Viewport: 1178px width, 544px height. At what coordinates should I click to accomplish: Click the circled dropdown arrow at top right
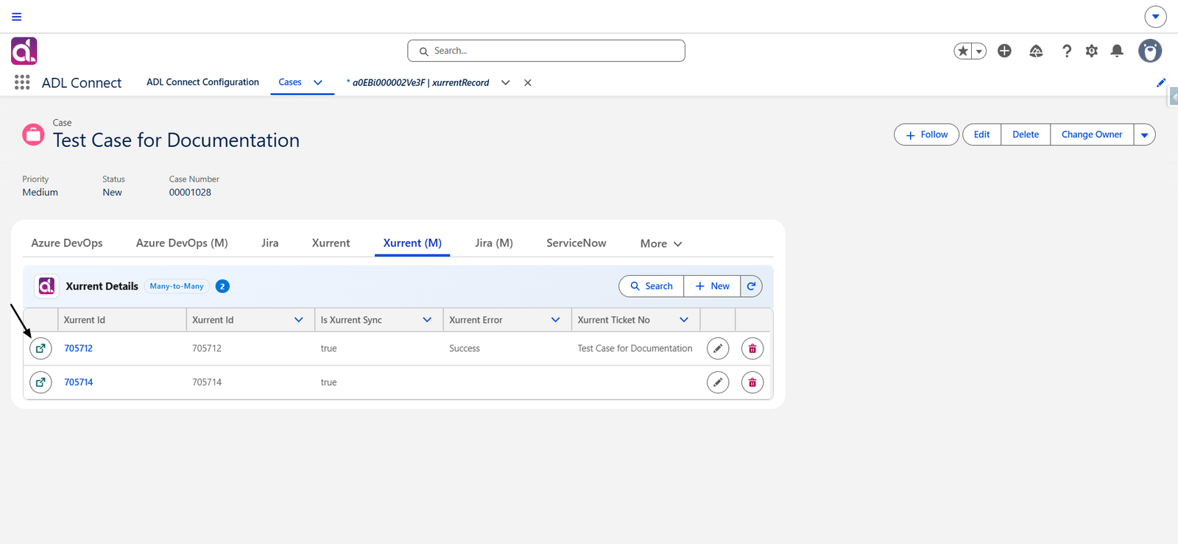[x=1155, y=16]
